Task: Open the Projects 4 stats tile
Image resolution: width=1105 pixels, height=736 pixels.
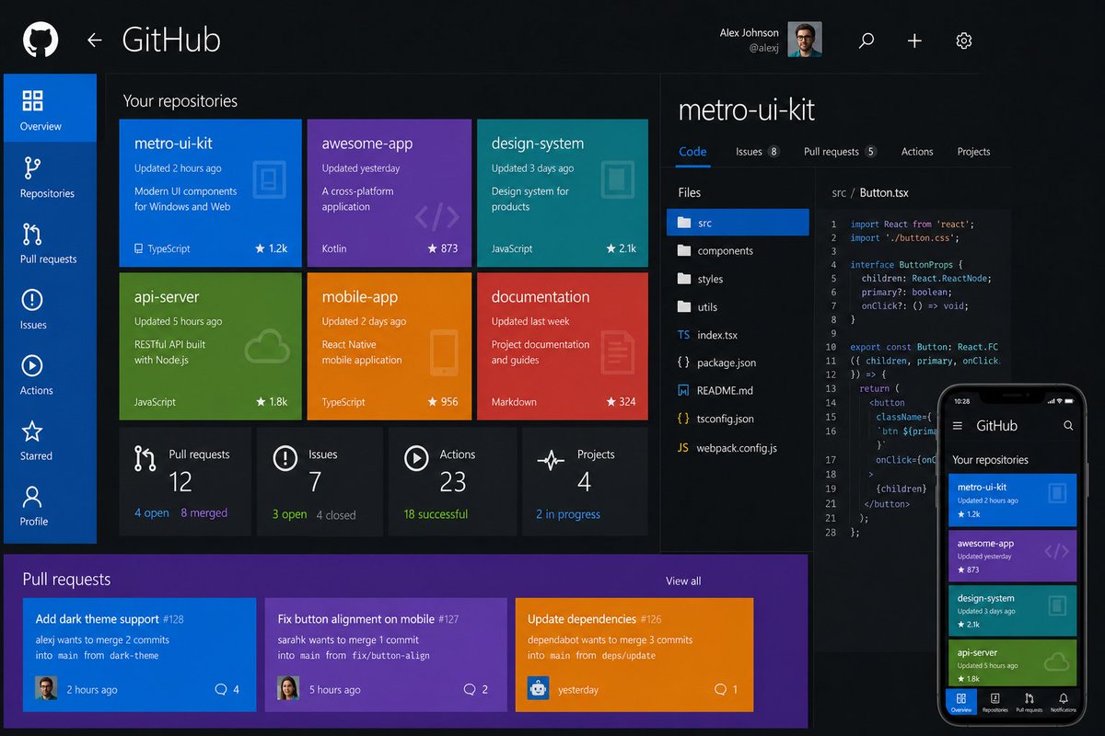Action: coord(587,482)
